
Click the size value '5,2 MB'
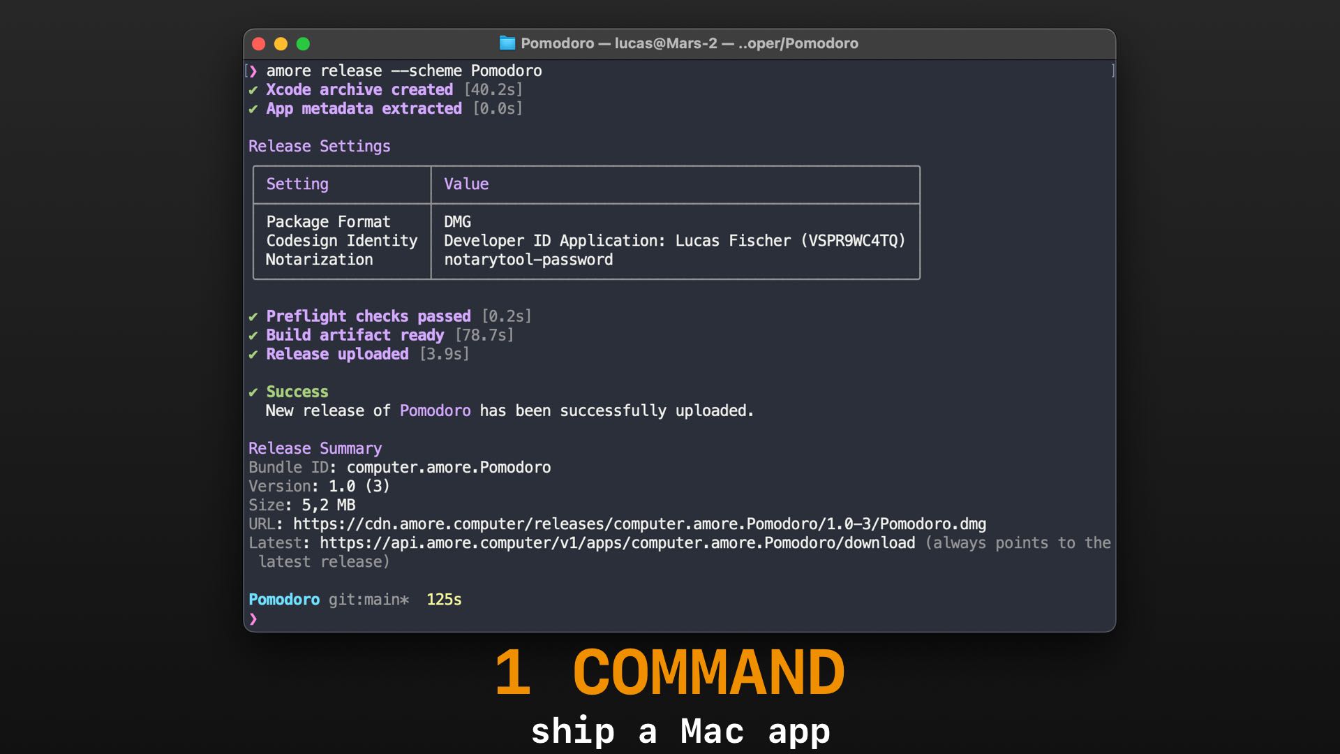click(x=329, y=505)
